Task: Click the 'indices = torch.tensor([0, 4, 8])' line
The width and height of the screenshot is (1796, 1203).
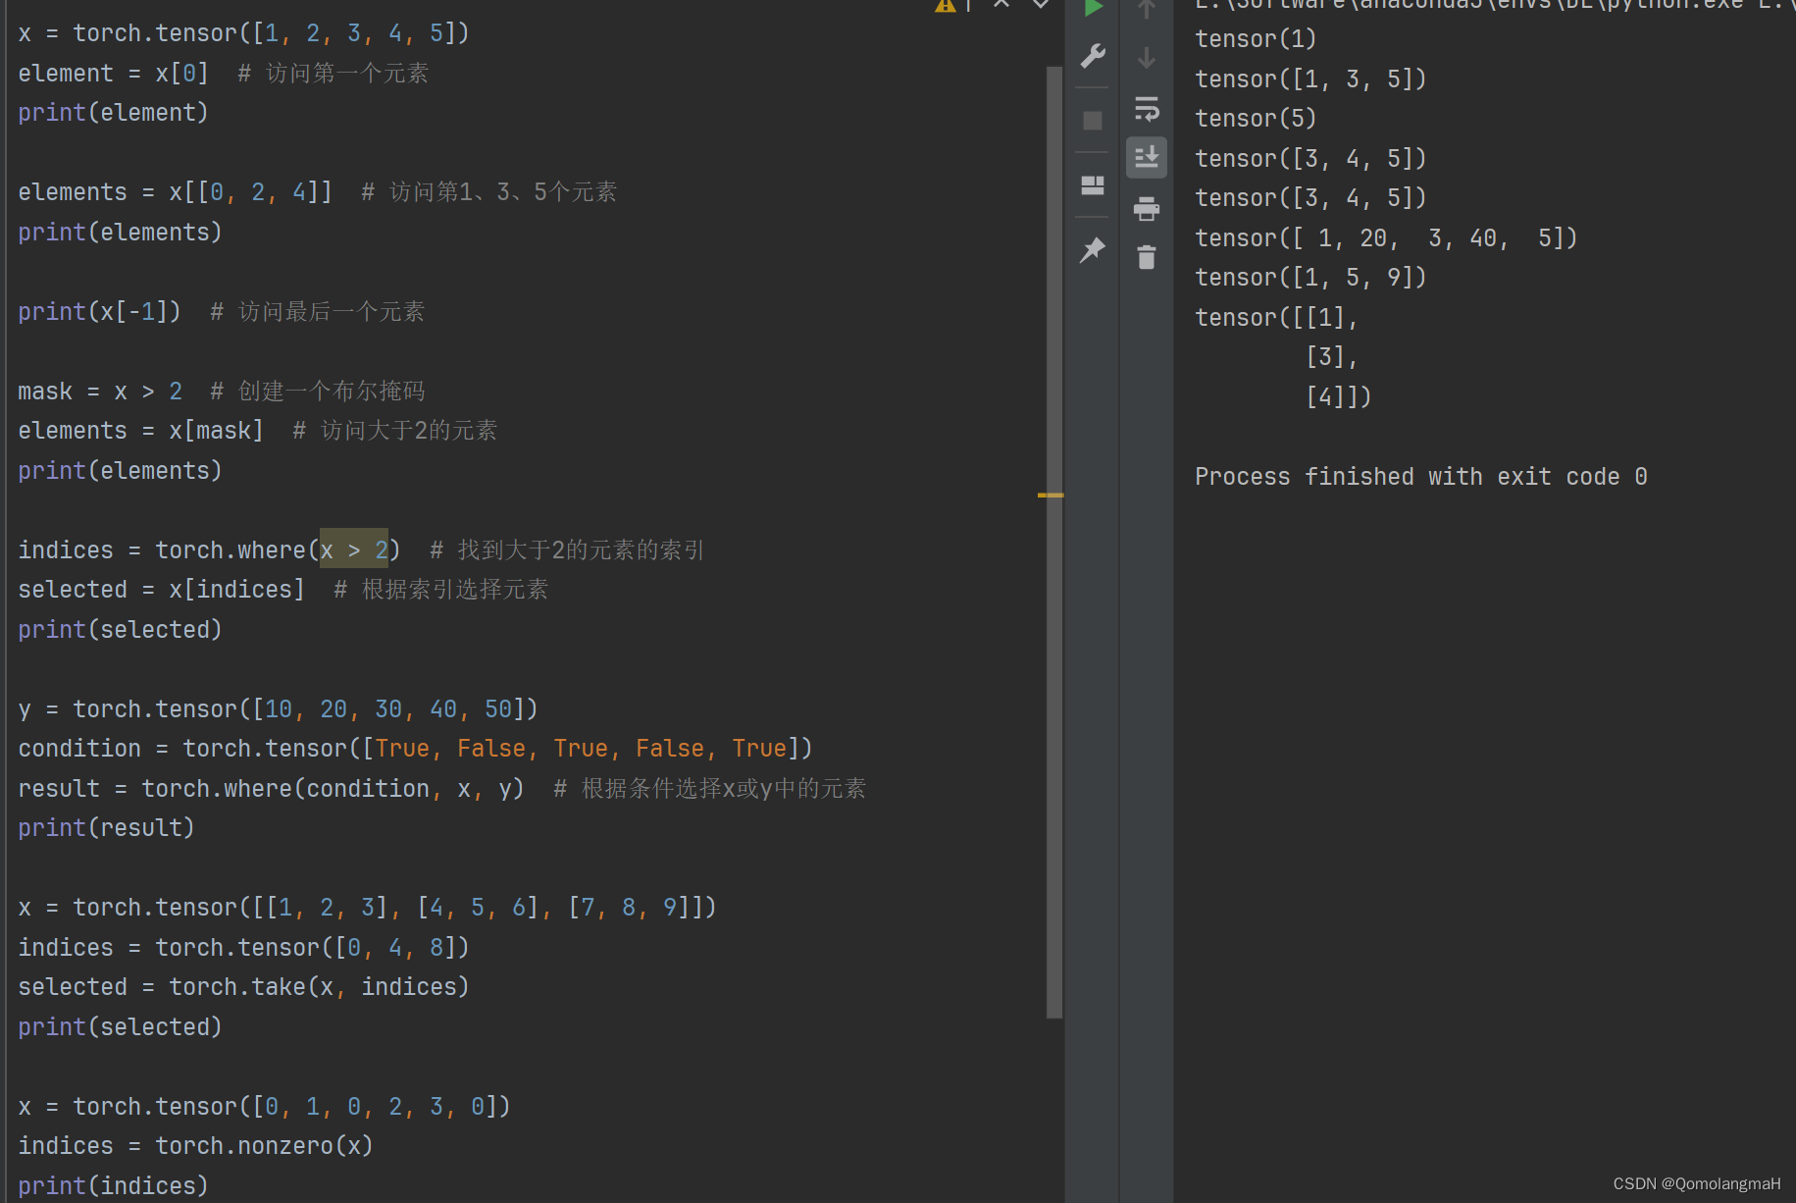Action: pos(243,948)
